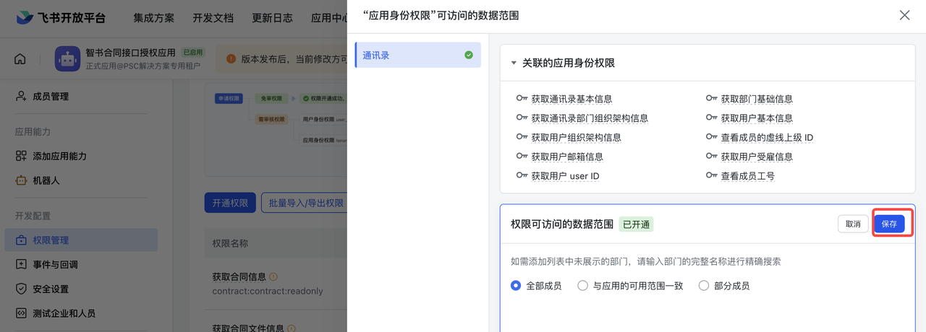This screenshot has width=926, height=332.
Task: Collapse the 关联的应用身份权限 section
Action: point(514,64)
